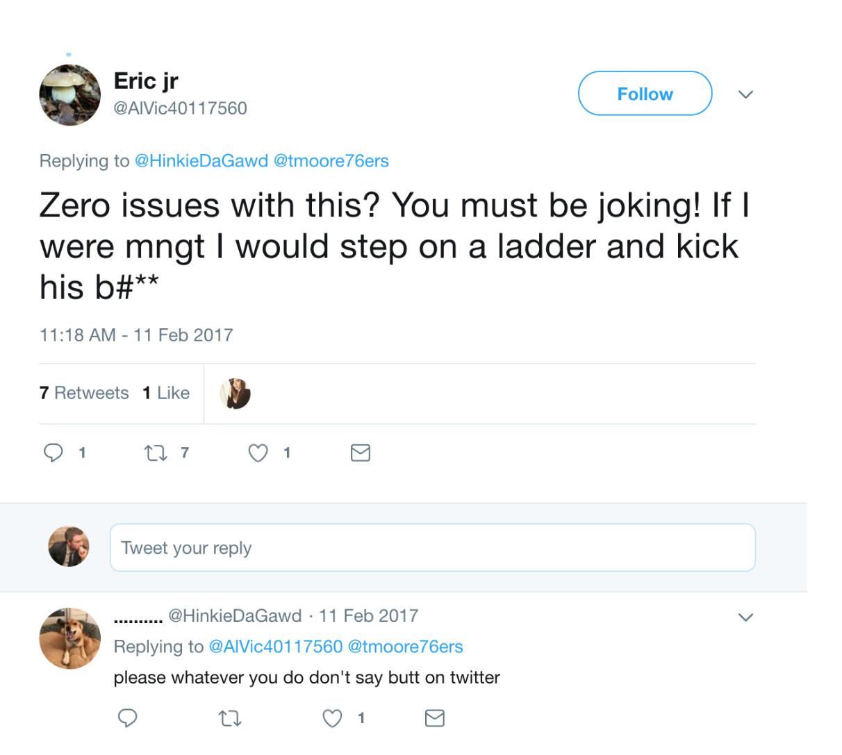View who liked via '1 Like'

(166, 393)
